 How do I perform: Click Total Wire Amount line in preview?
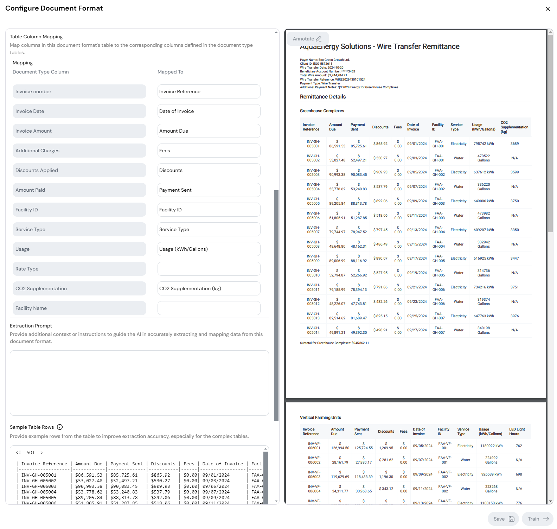[324, 75]
